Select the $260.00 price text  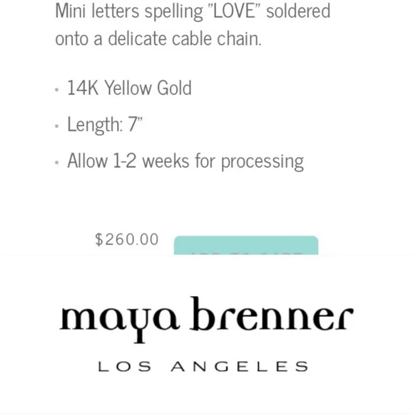127,239
